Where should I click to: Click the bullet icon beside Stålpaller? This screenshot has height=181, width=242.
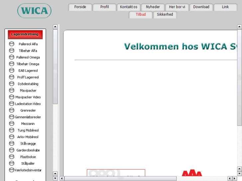point(12,163)
